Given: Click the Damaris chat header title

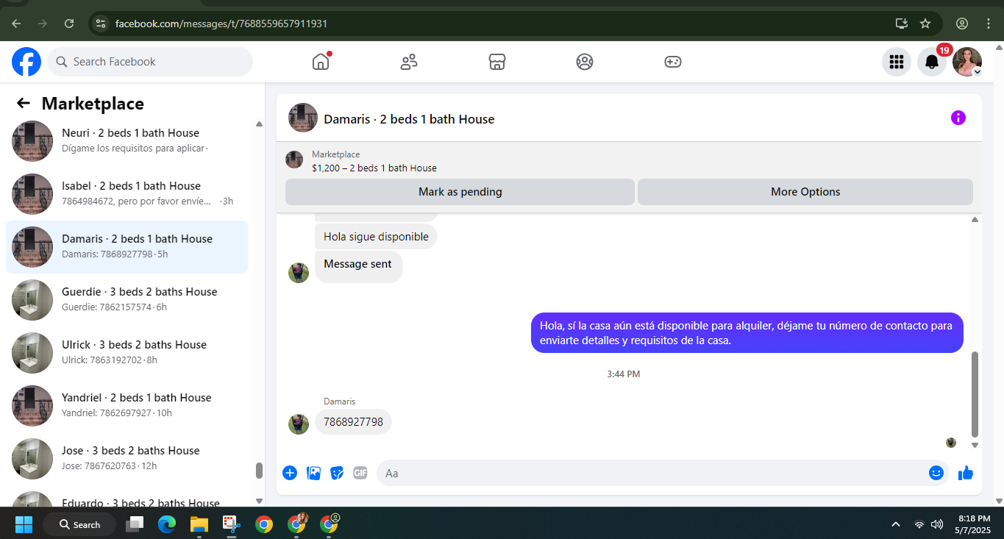Looking at the screenshot, I should click(409, 119).
